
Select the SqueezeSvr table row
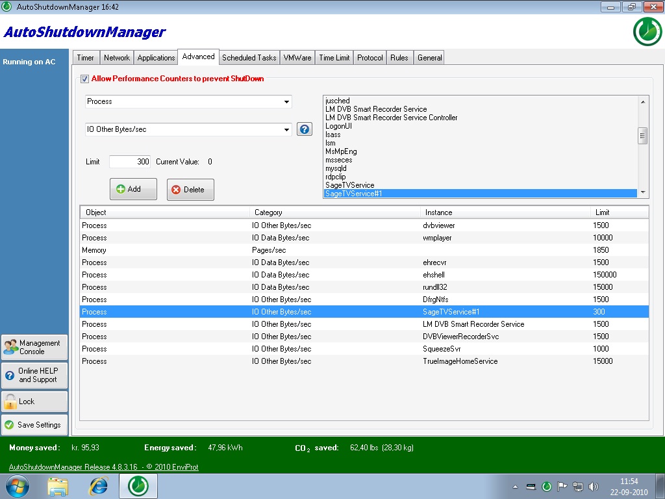(364, 349)
